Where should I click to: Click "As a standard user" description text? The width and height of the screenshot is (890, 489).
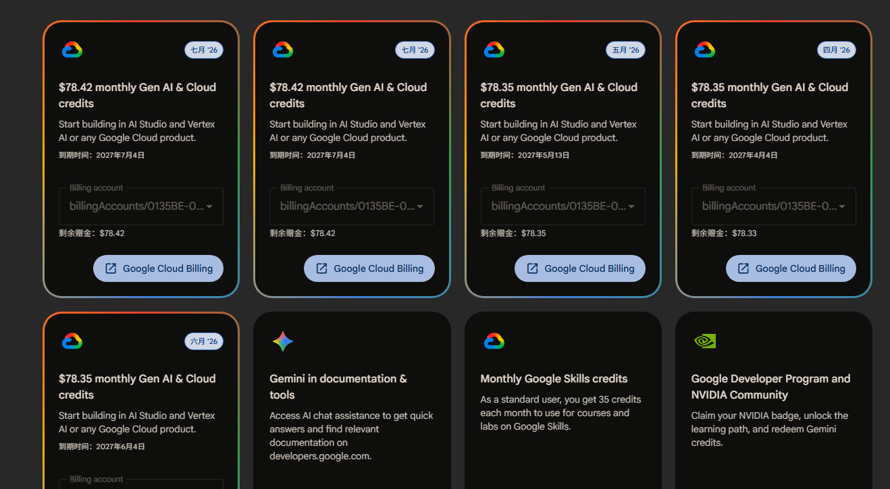pos(560,413)
